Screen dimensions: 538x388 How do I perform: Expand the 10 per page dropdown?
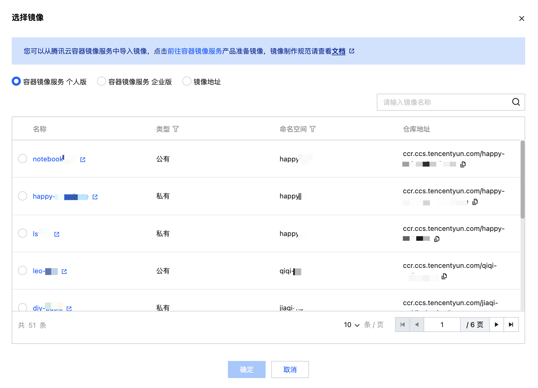coord(351,325)
